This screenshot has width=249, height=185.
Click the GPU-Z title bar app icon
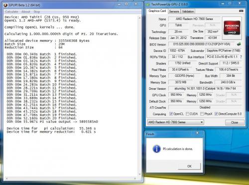[x=148, y=4]
